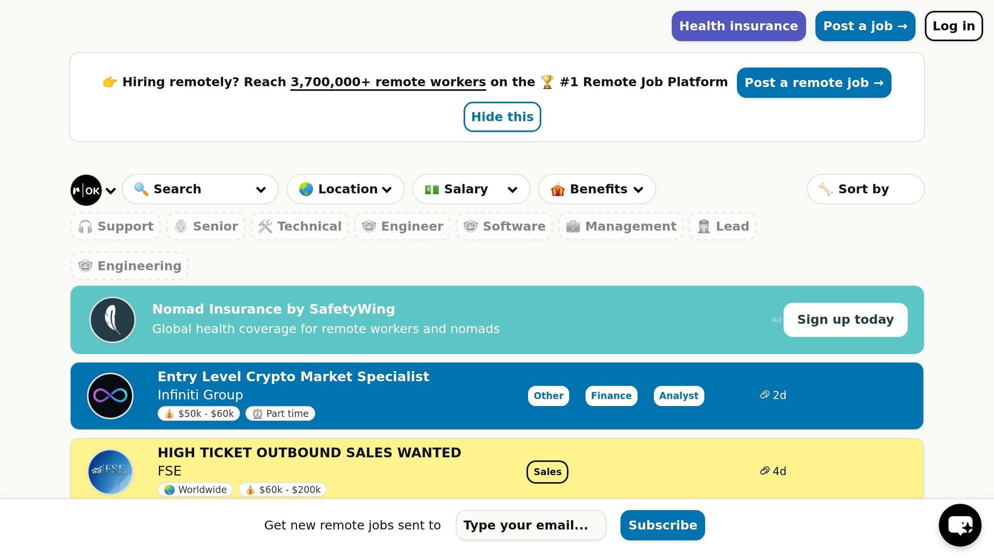The width and height of the screenshot is (994, 559).
Task: Select the Other tag on Crypto job
Action: click(548, 396)
